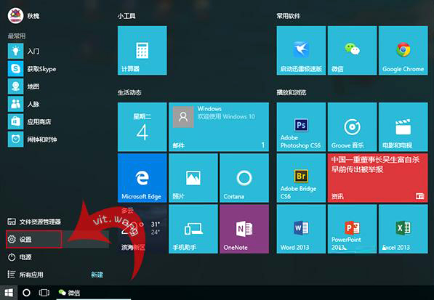This screenshot has width=434, height=300.
Task: Click the 生活动态 group heading
Action: (129, 92)
